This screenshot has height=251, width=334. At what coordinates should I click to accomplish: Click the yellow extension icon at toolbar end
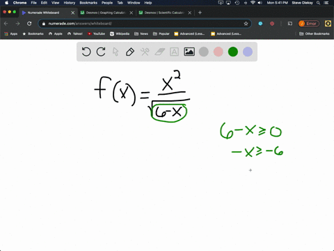pos(328,24)
